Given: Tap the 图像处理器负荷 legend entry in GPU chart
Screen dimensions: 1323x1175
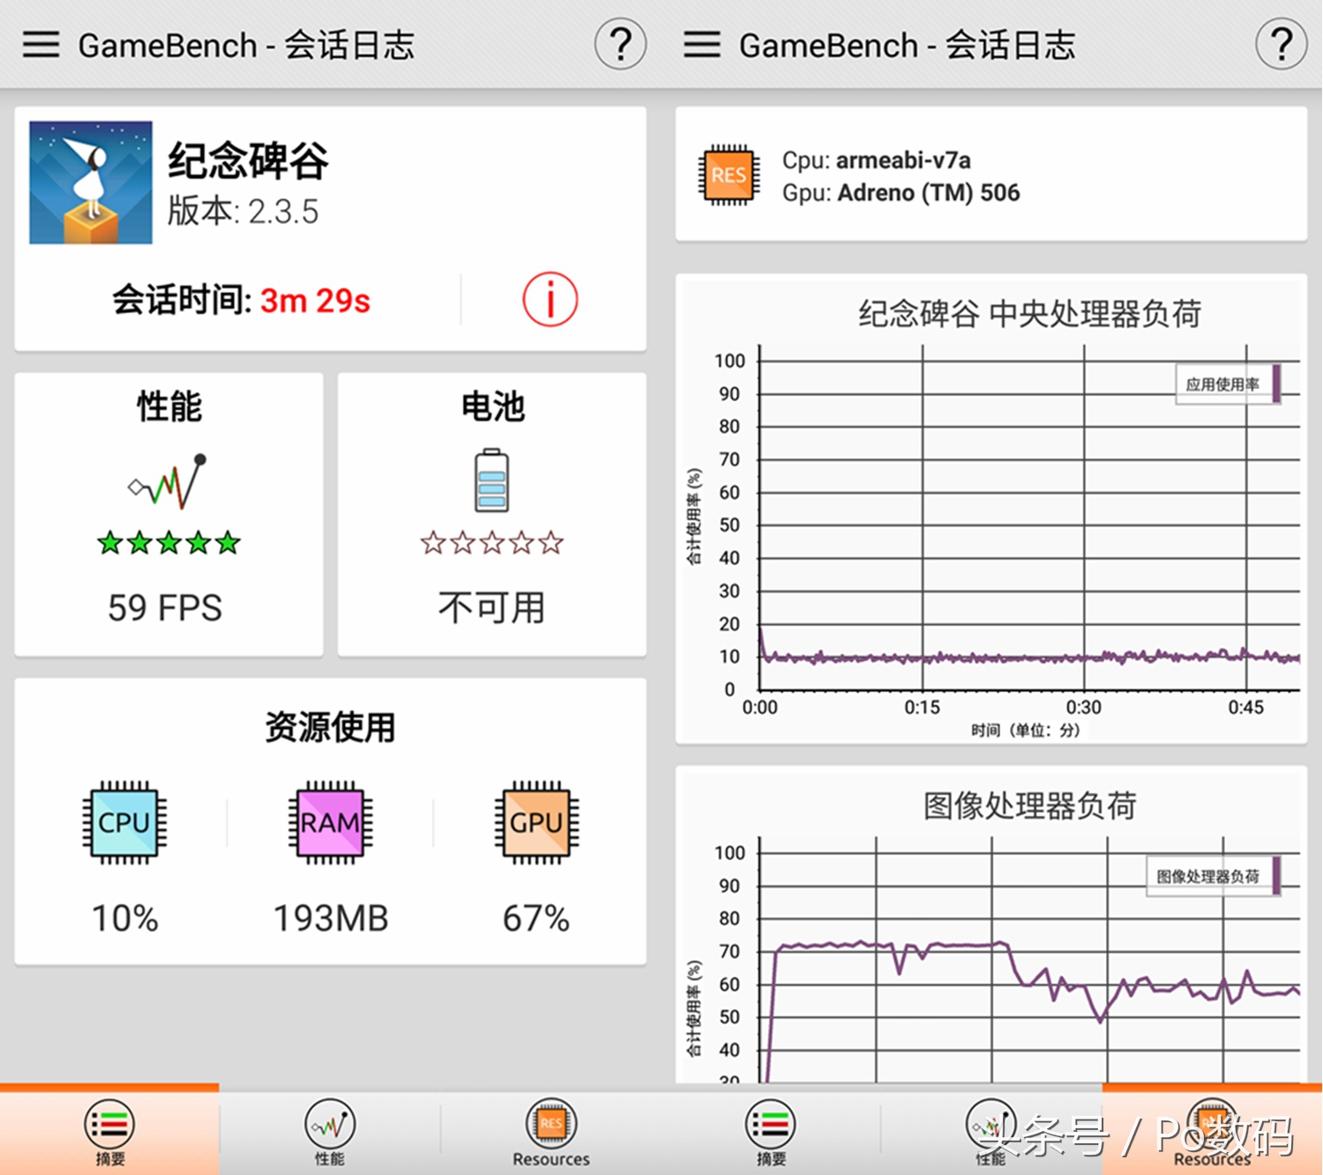Looking at the screenshot, I should (1213, 876).
